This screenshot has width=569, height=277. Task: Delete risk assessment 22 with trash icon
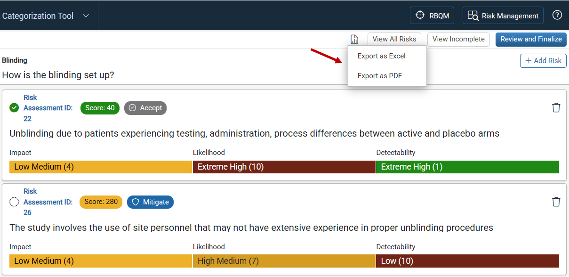point(556,108)
